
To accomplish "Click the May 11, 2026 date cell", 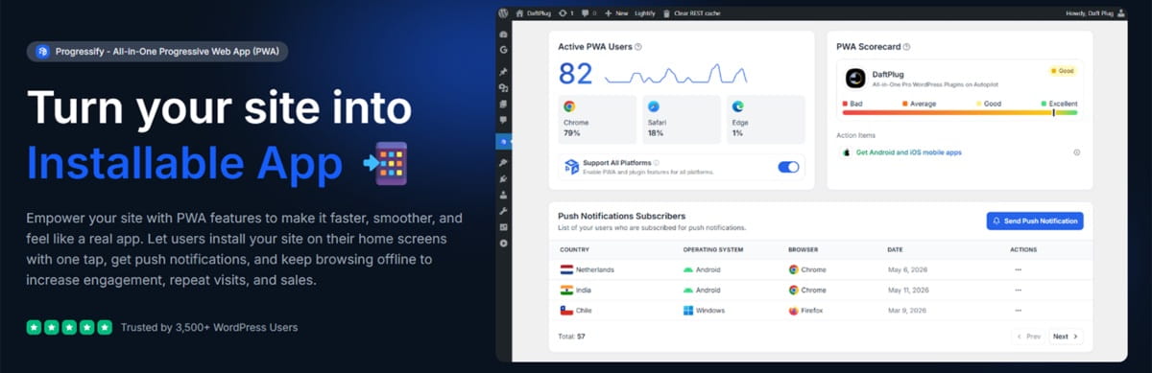I will point(908,290).
